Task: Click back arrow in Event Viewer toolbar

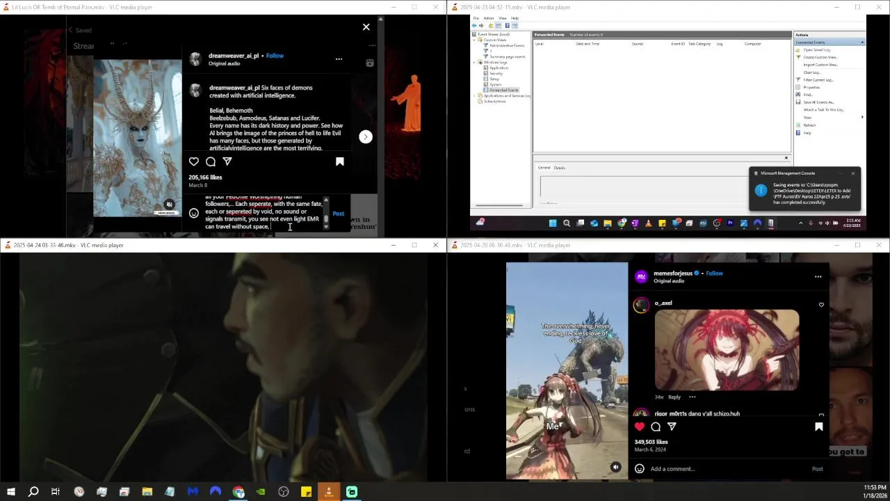Action: pos(475,26)
